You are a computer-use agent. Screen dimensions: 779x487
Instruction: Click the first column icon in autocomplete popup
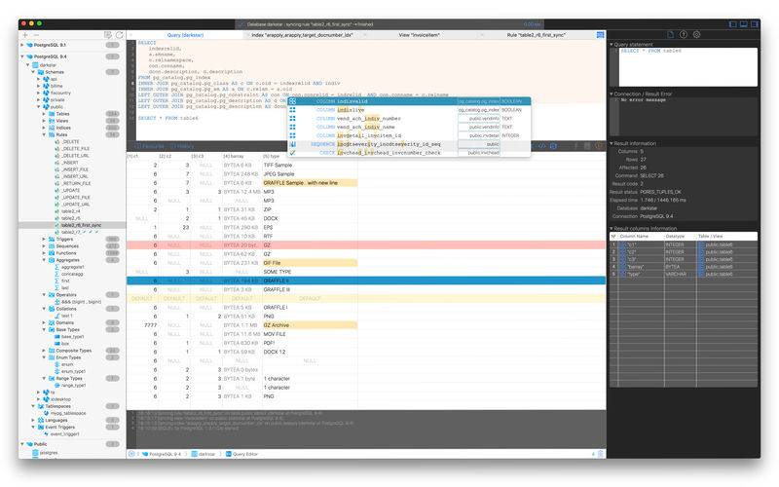coord(293,101)
